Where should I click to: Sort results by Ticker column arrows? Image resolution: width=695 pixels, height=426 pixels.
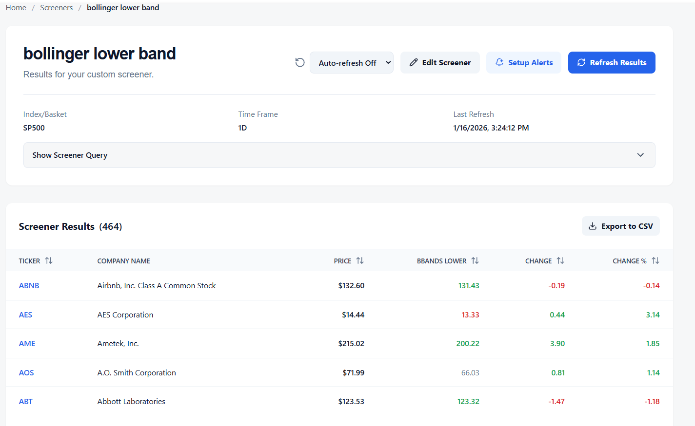tap(49, 260)
